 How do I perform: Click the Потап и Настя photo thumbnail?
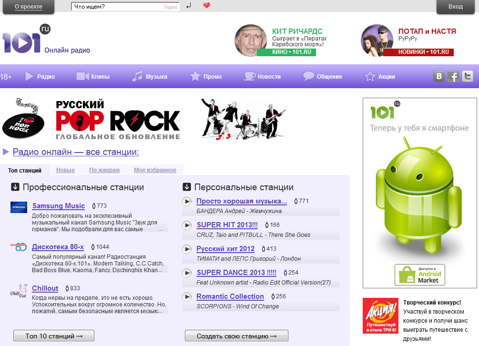point(377,41)
